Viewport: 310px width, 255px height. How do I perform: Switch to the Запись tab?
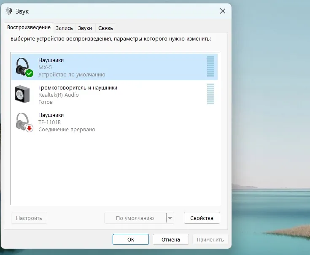(64, 28)
